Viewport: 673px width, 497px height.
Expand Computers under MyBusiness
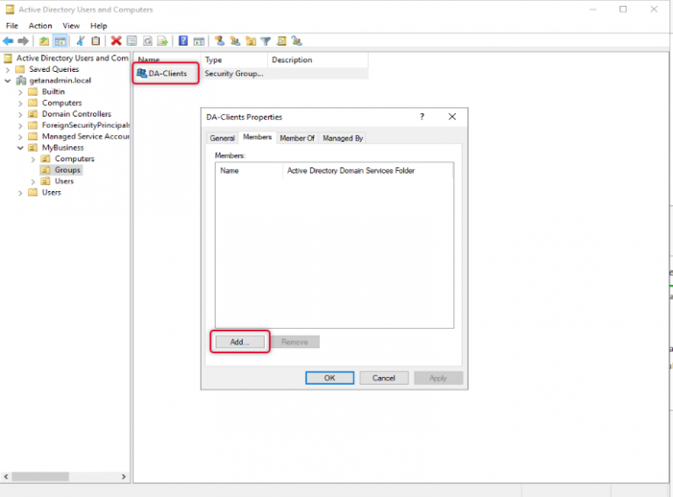pos(33,160)
